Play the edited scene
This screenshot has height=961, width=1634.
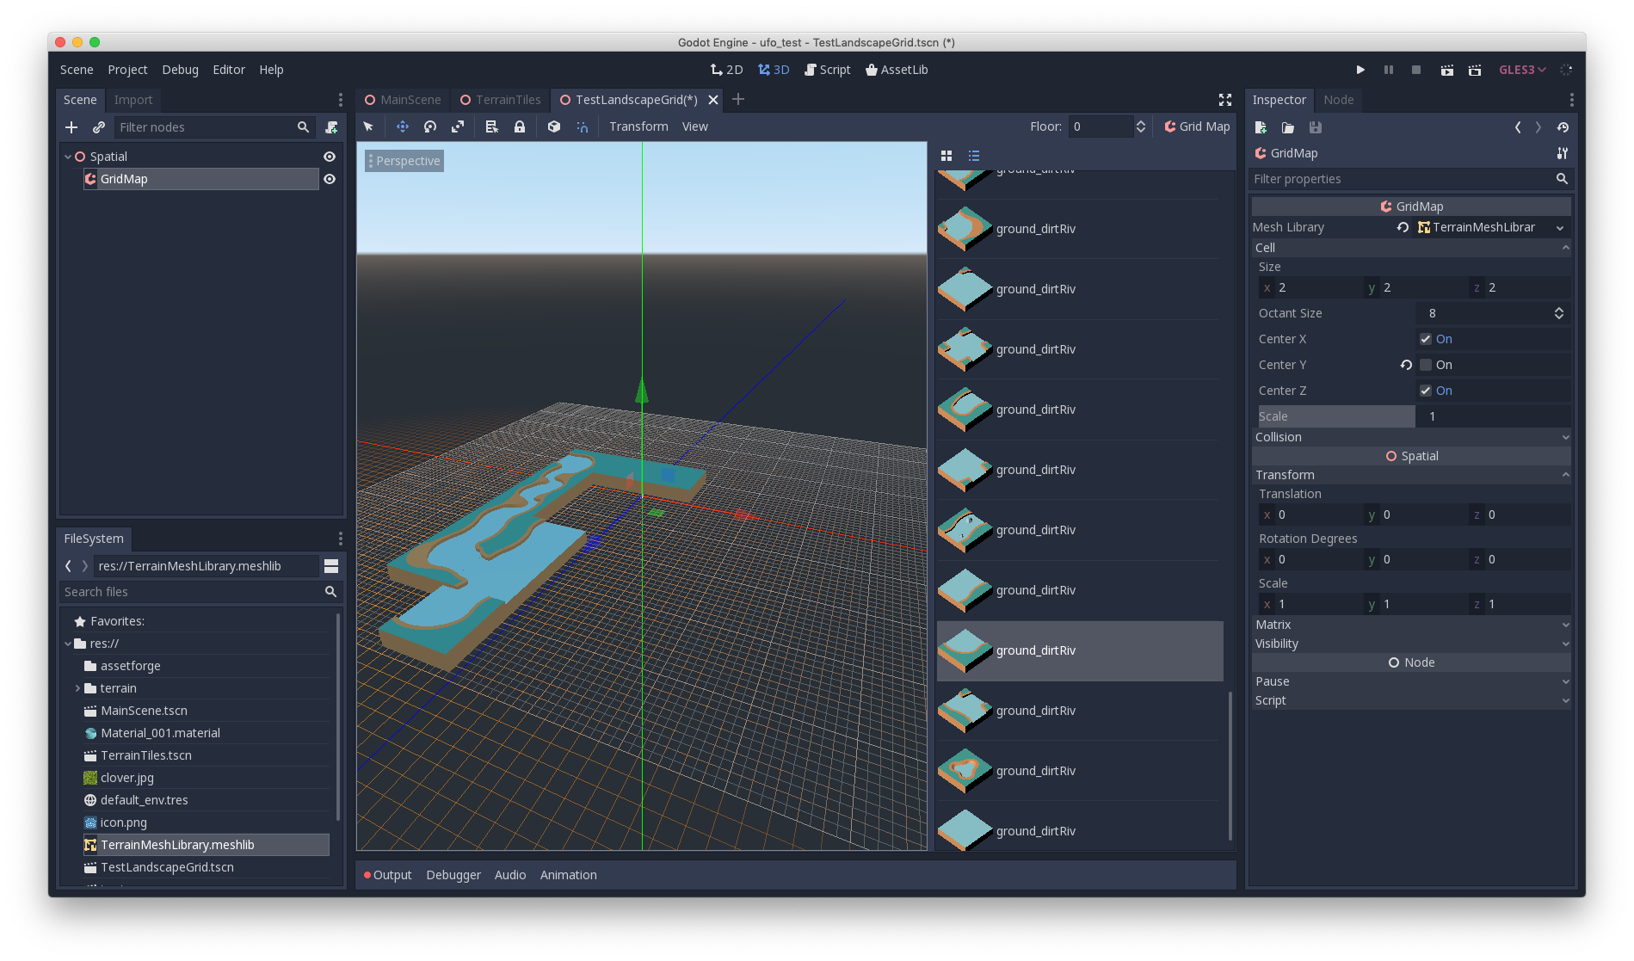[x=1447, y=70]
